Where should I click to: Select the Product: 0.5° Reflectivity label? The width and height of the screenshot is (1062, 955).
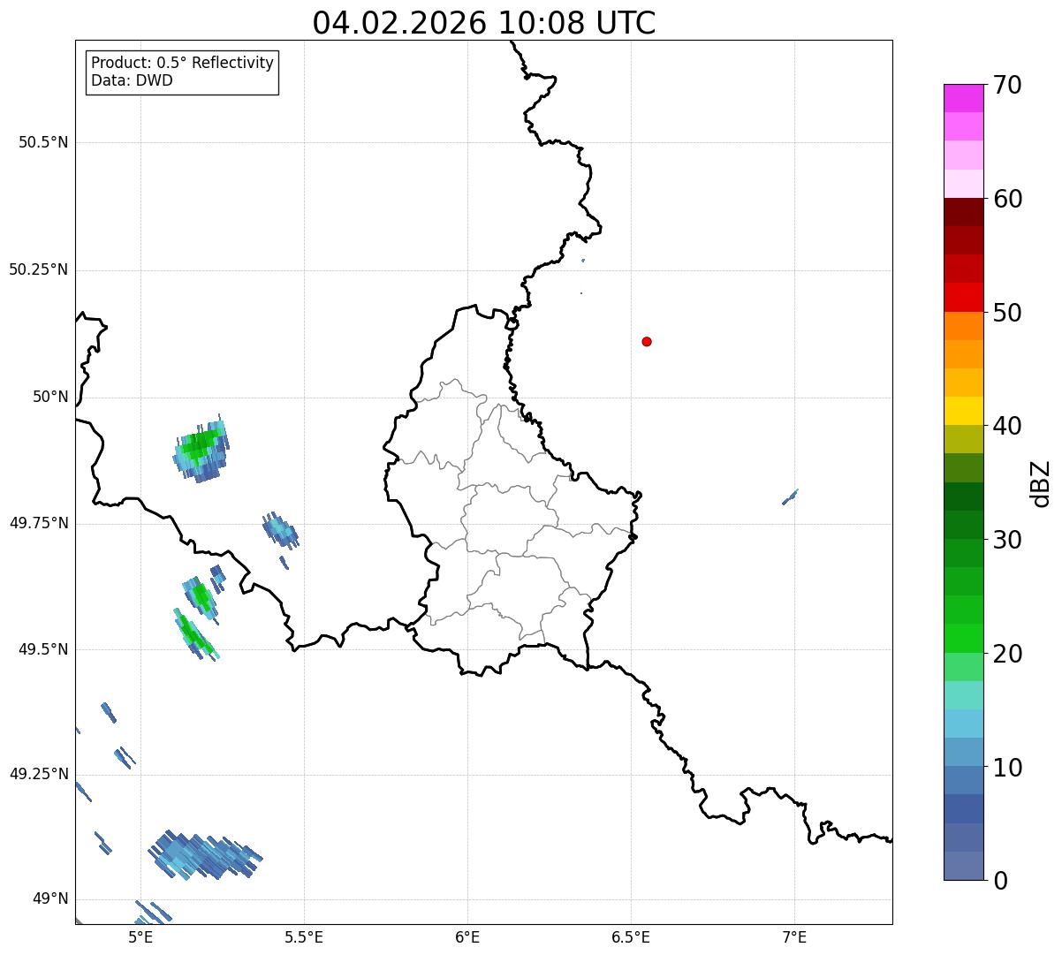(x=182, y=64)
